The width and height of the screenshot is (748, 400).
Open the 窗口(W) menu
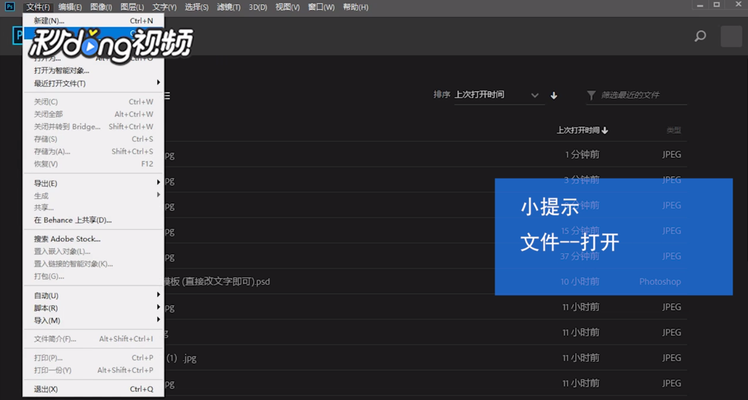pos(321,7)
